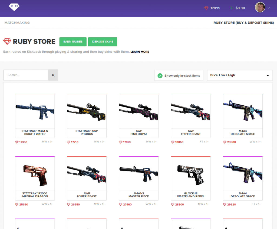The image size is (277, 229).
Task: Click the Kickback gamepad logo in header
Action: pyautogui.click(x=14, y=7)
